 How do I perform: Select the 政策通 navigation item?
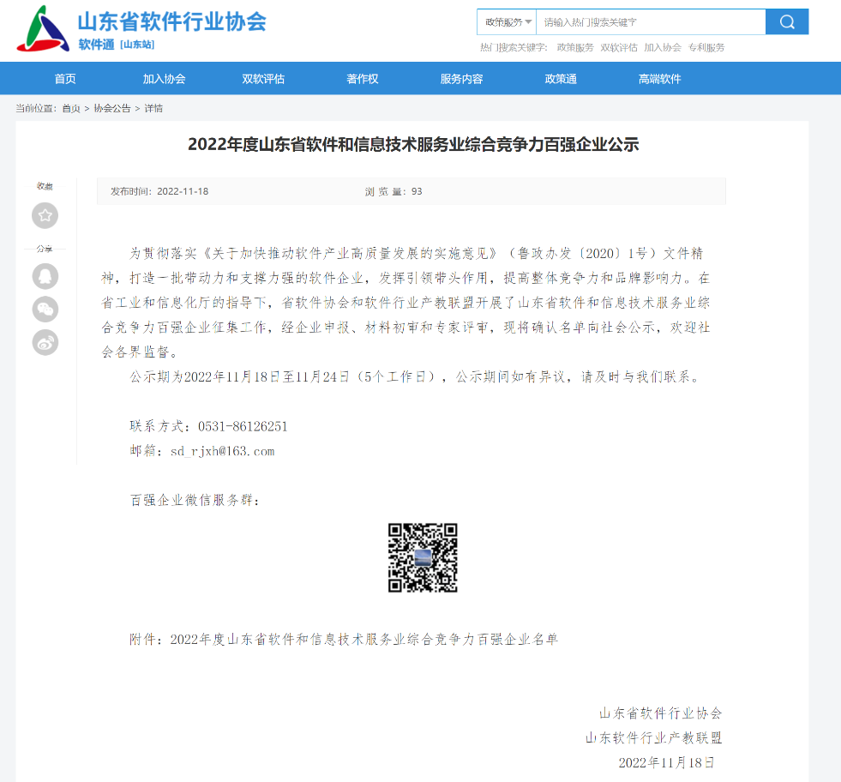pos(561,79)
